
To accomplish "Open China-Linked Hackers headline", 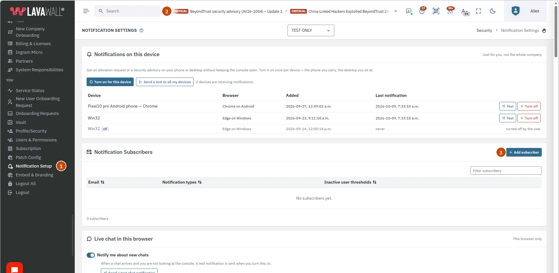I will 349,11.
